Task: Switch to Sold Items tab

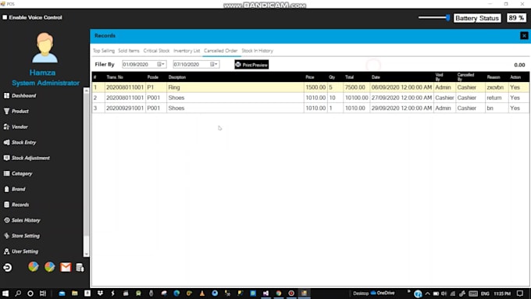Action: (129, 51)
